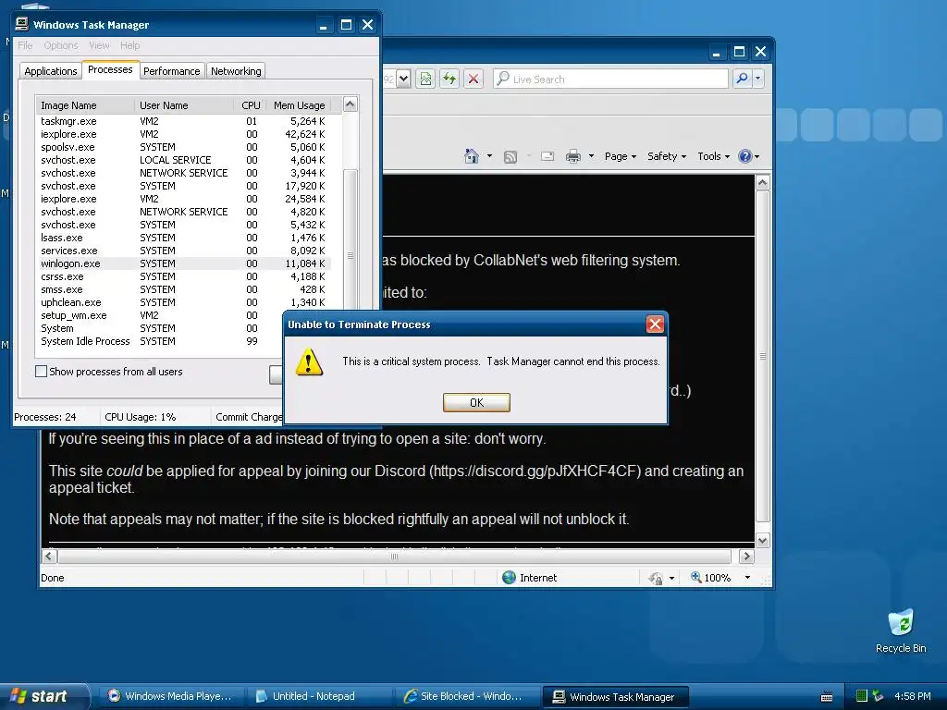Viewport: 947px width, 710px height.
Task: Click process list vertical scrollbar thumb
Action: tap(351, 253)
